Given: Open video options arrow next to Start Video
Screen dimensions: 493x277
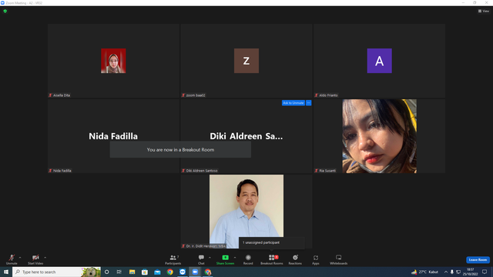Looking at the screenshot, I should pos(45,258).
